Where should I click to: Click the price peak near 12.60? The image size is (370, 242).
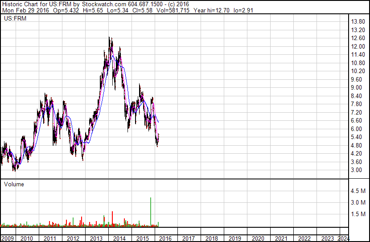point(109,37)
